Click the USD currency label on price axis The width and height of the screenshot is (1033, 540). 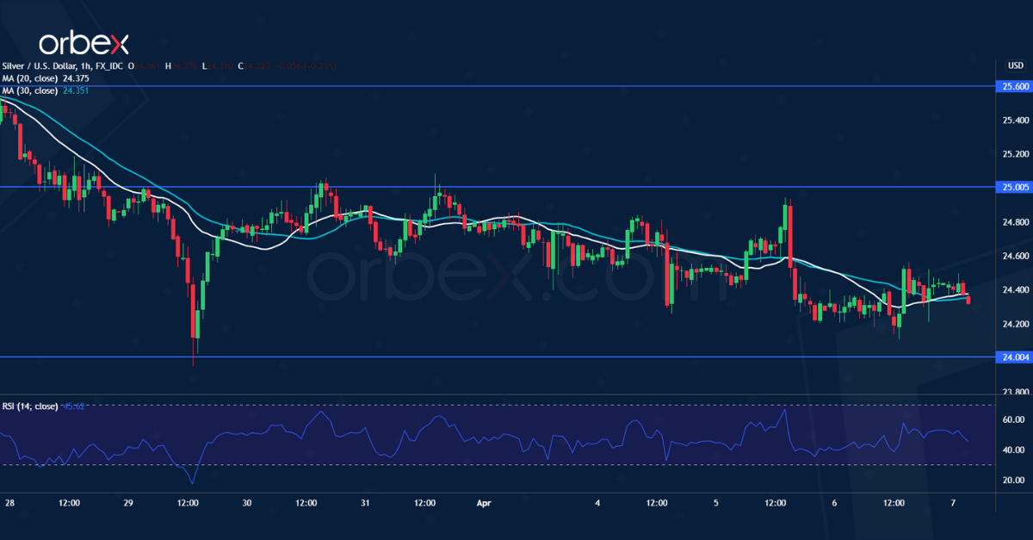1014,65
